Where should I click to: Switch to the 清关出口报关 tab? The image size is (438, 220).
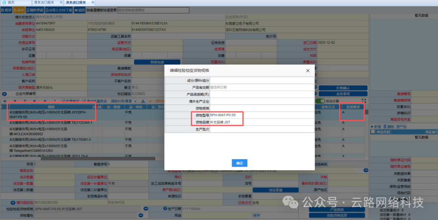[x=45, y=2]
